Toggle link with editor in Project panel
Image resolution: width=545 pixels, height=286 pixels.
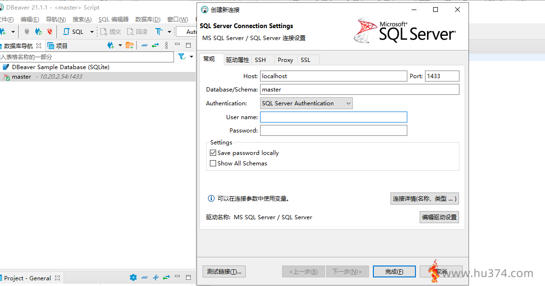(166, 277)
